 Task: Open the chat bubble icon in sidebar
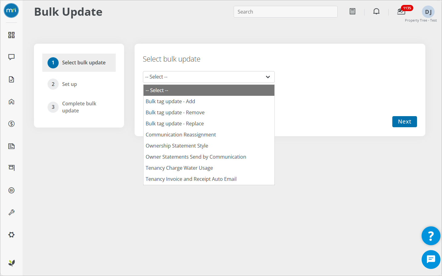(x=11, y=57)
